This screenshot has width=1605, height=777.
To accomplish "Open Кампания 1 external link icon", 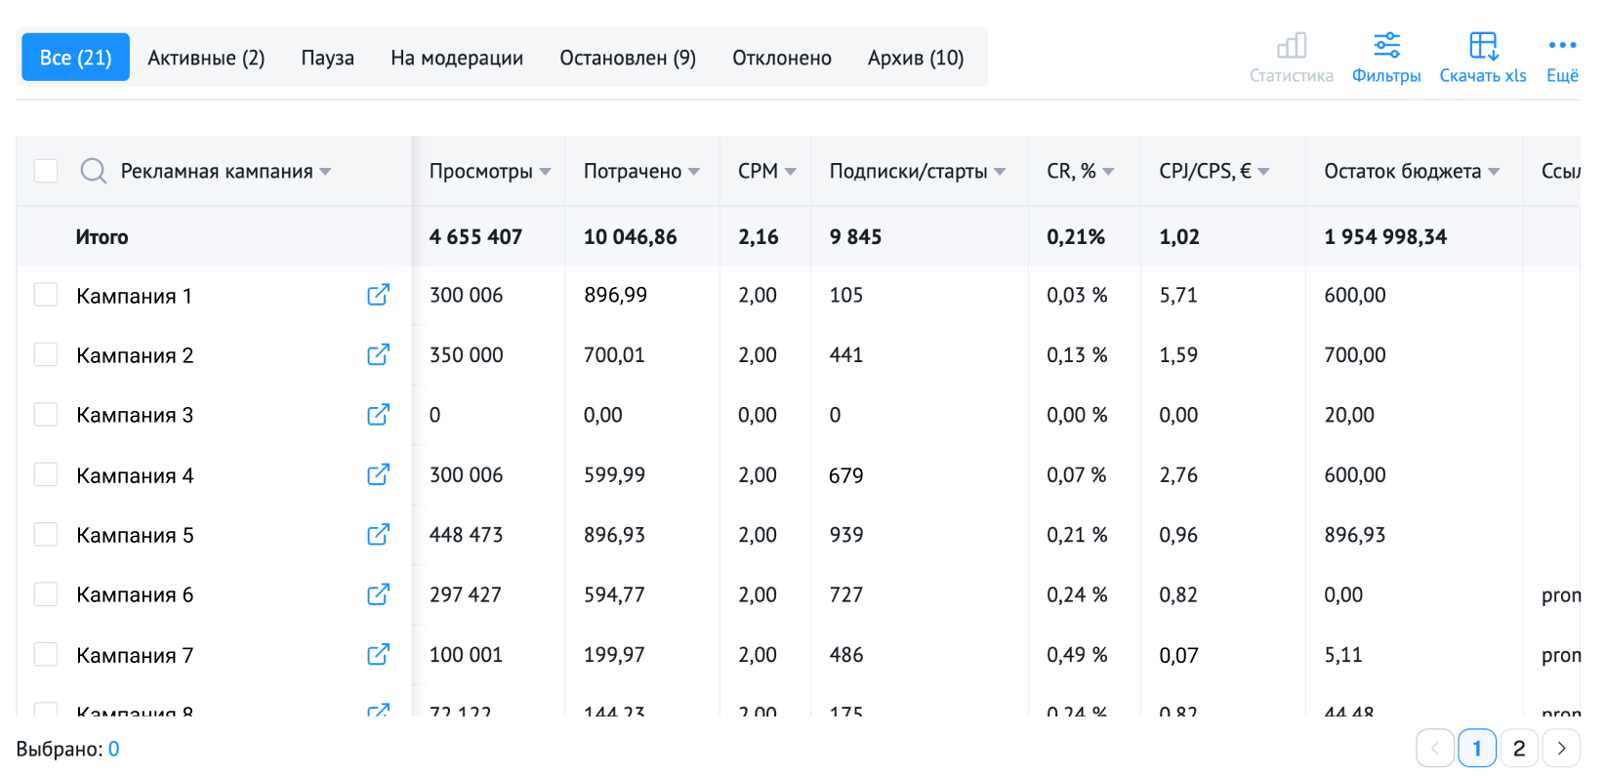I will tap(378, 295).
